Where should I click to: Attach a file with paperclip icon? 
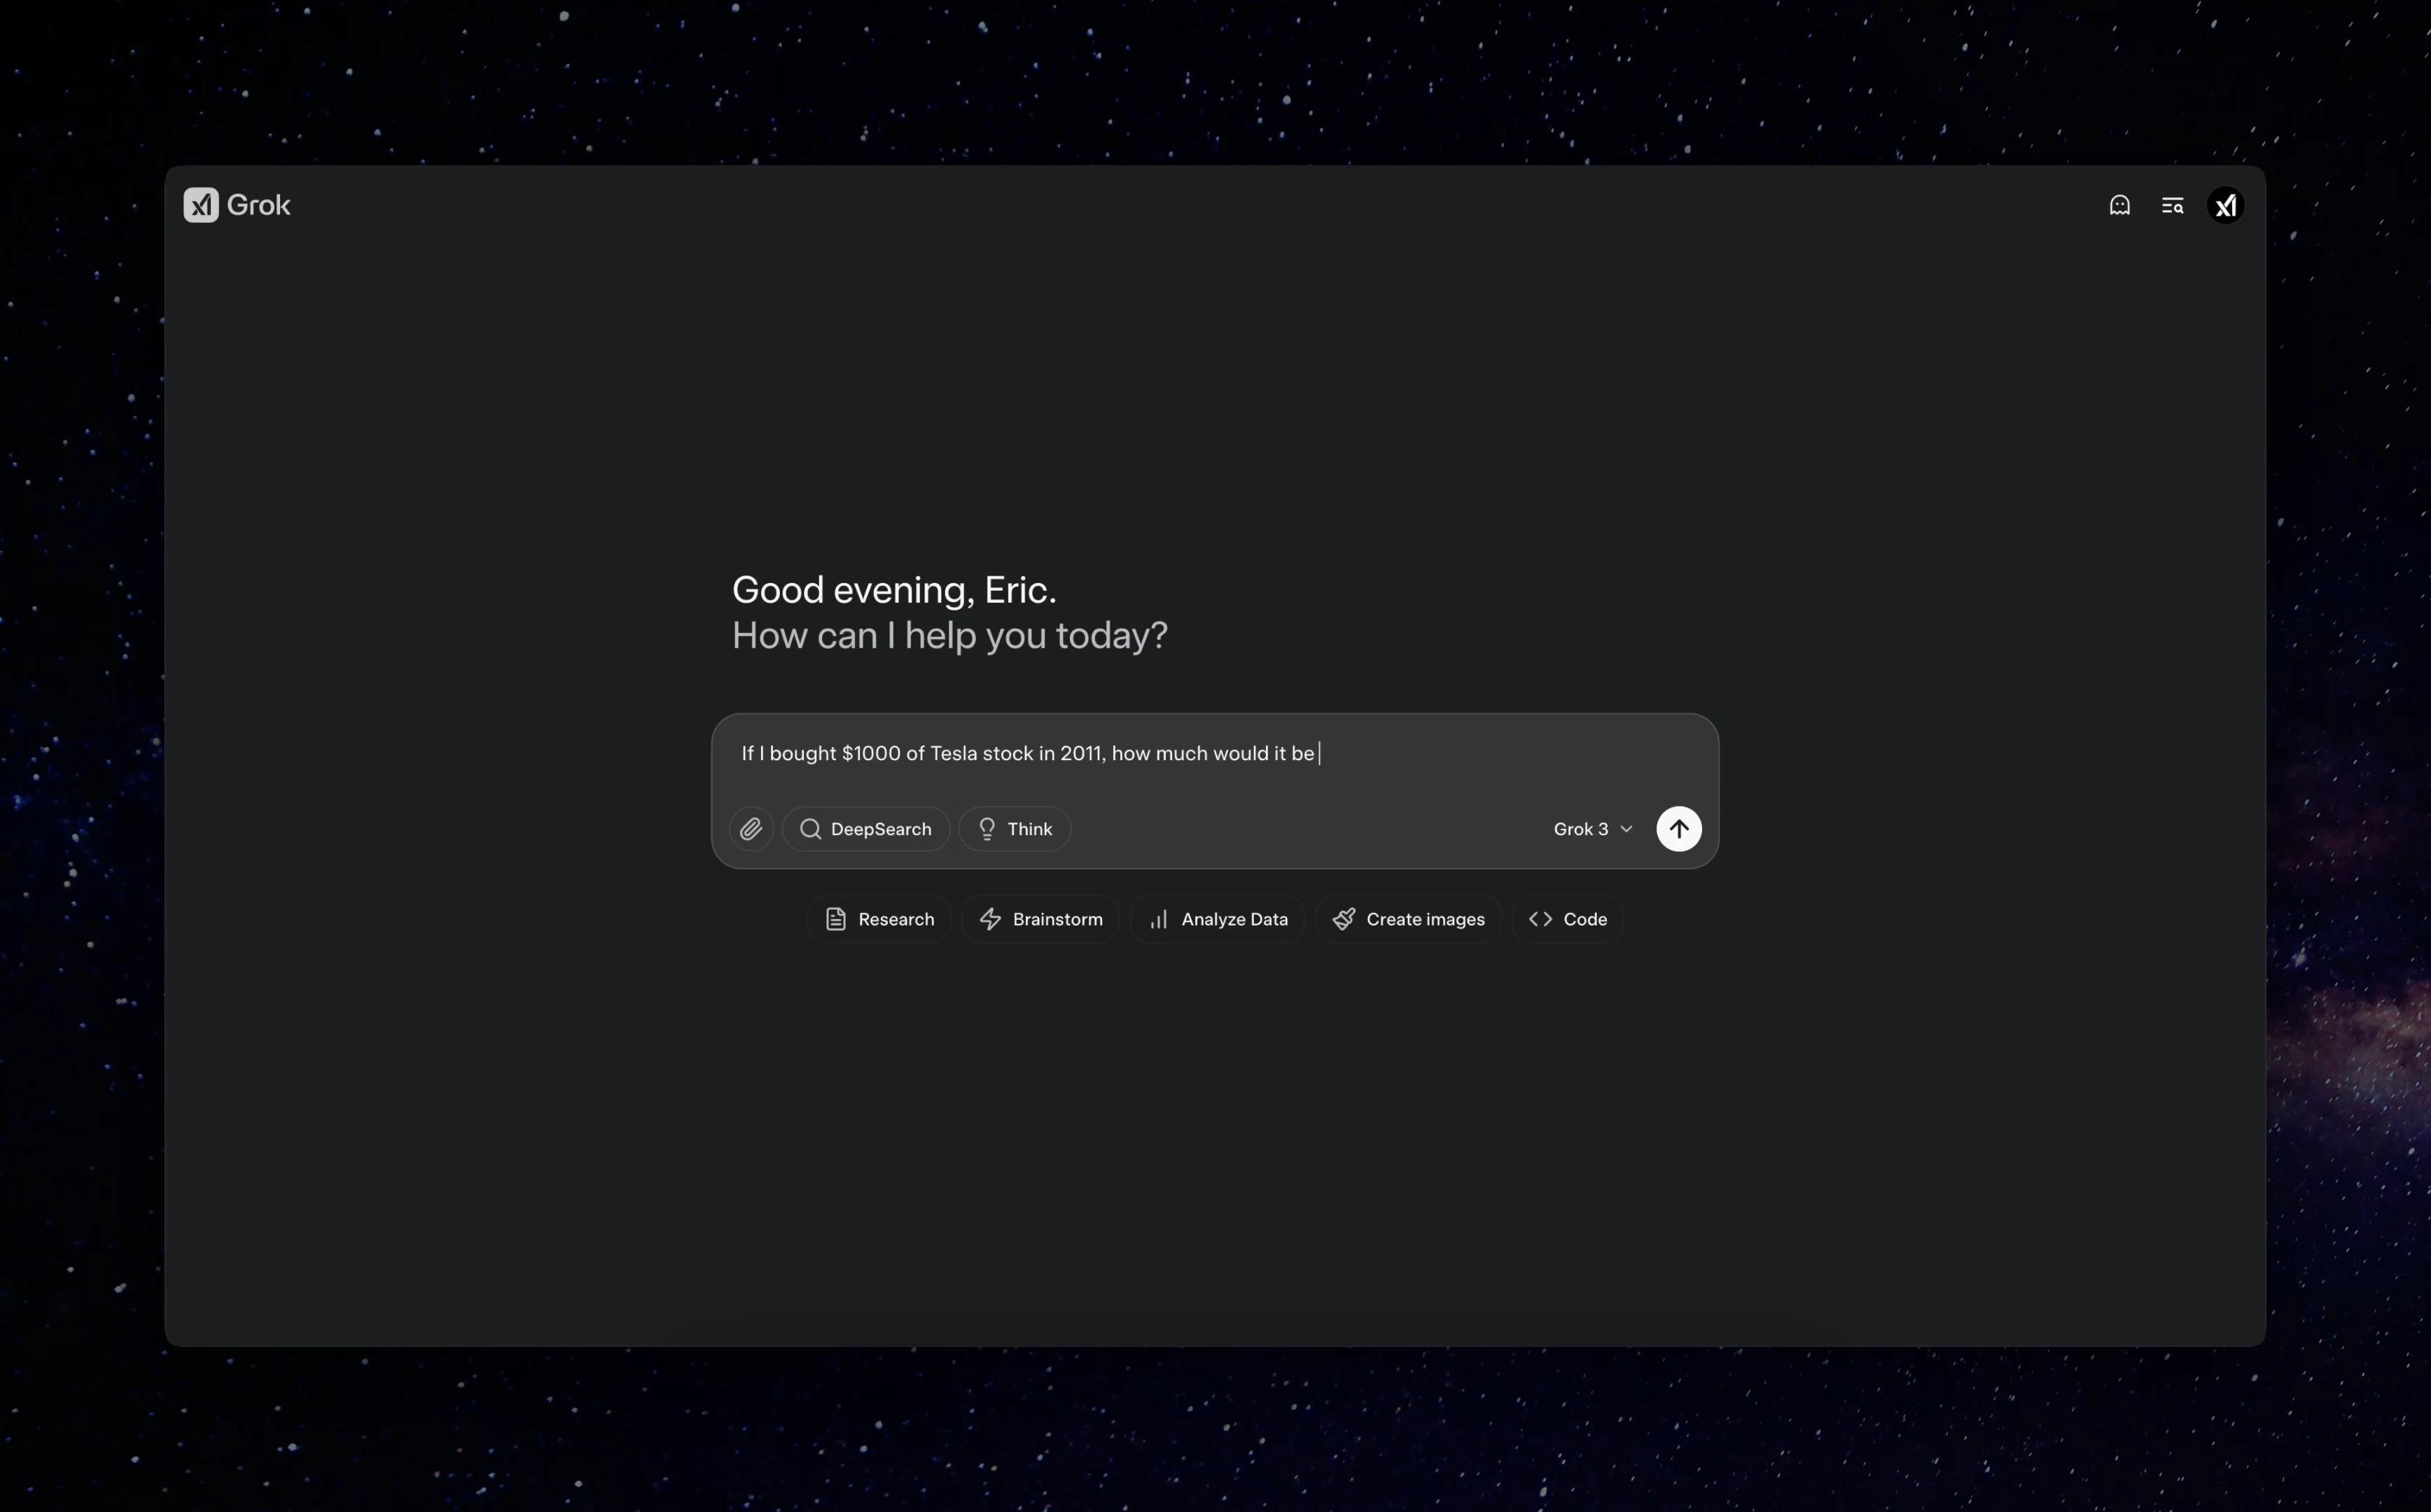point(751,829)
